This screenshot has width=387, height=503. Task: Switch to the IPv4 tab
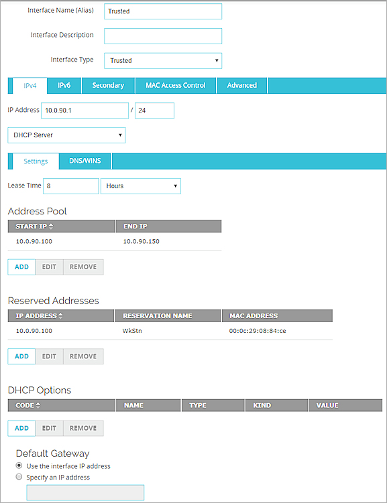[30, 86]
